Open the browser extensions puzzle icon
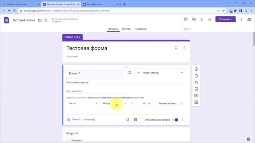The image size is (255, 143). 235,11
